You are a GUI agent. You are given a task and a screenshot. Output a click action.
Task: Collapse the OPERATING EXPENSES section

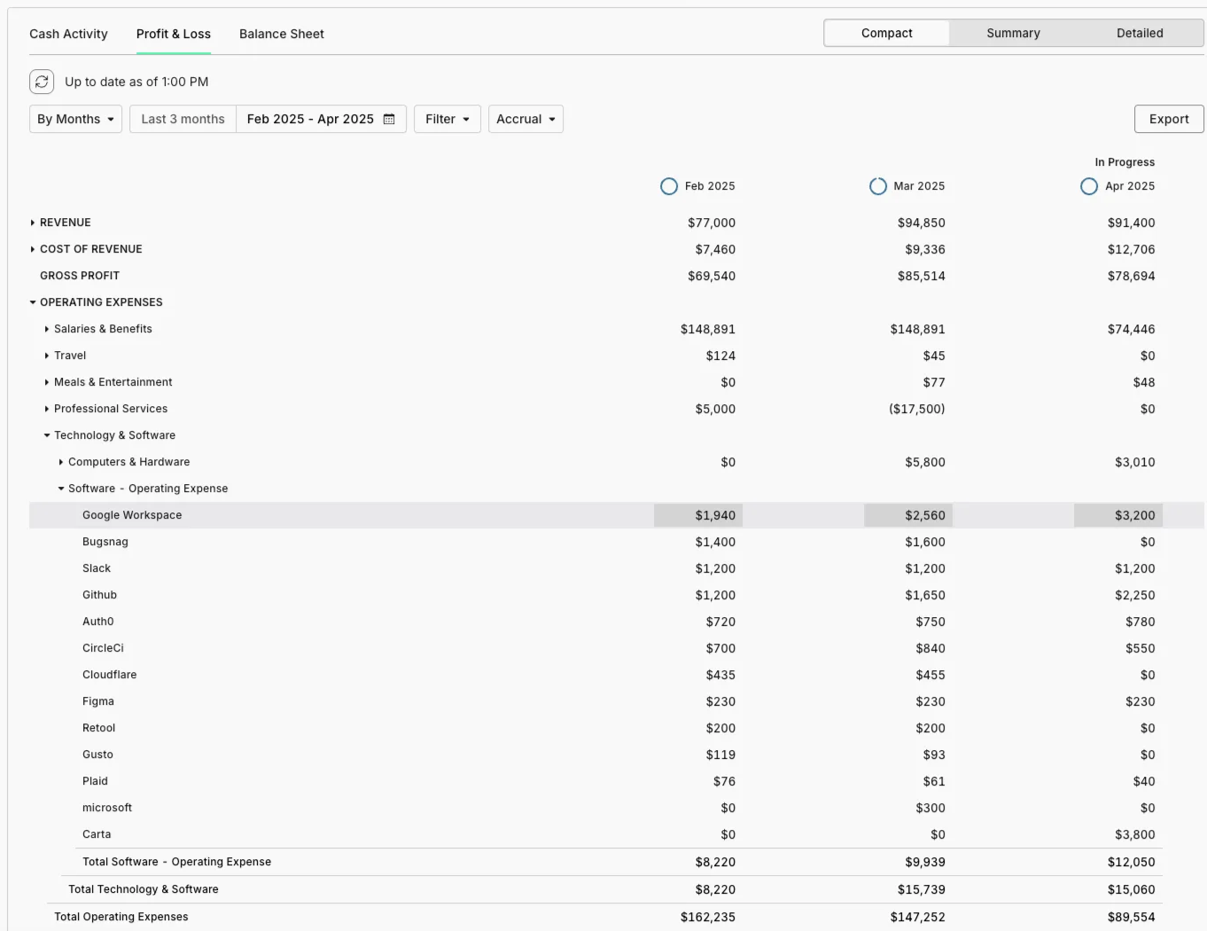pyautogui.click(x=33, y=302)
